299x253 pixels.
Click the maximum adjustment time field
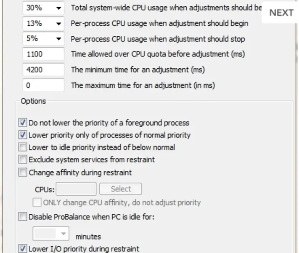pyautogui.click(x=43, y=85)
